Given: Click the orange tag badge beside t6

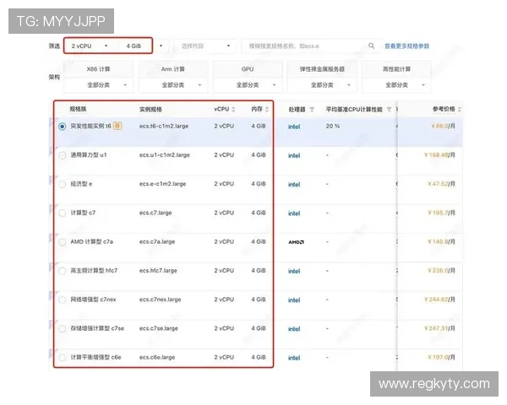Looking at the screenshot, I should click(117, 126).
